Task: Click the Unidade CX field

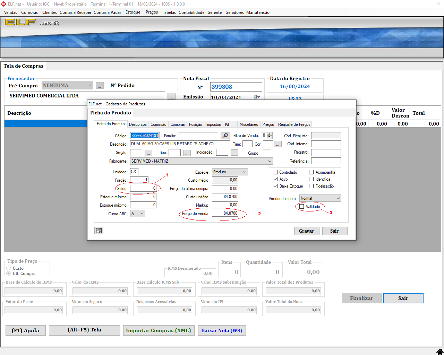Action: pos(134,172)
